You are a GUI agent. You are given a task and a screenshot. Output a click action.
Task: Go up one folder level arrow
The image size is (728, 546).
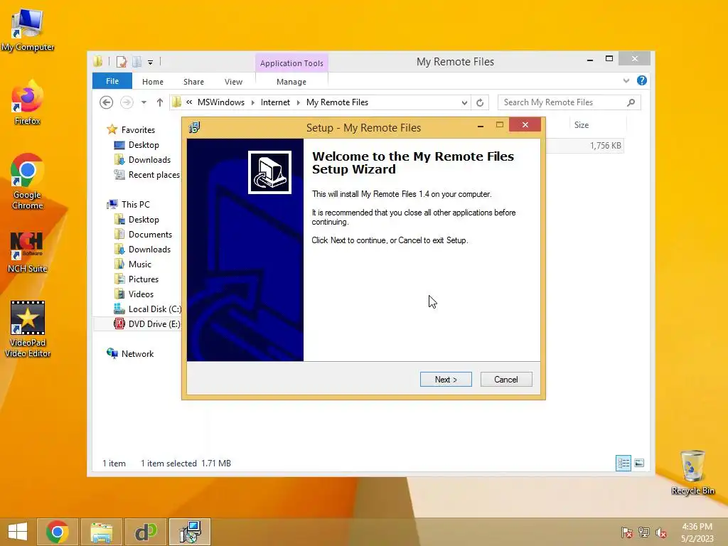click(160, 102)
